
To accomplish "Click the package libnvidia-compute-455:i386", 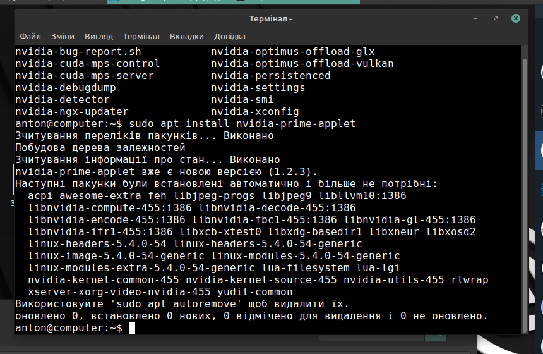I will tap(110, 208).
